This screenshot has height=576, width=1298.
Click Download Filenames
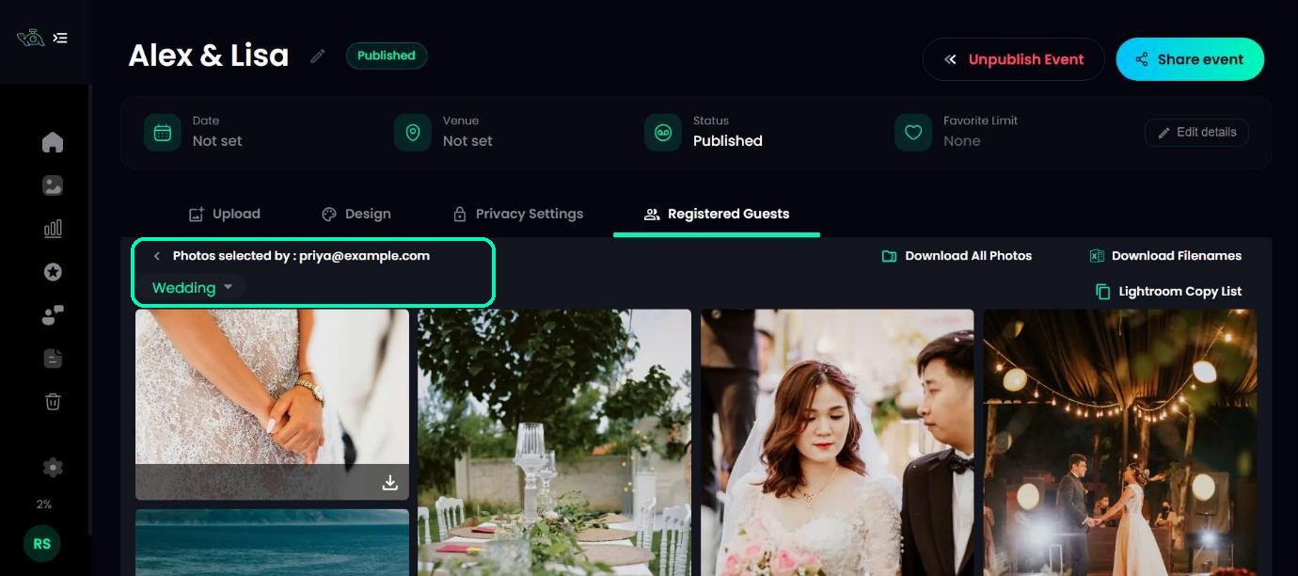[x=1165, y=256]
